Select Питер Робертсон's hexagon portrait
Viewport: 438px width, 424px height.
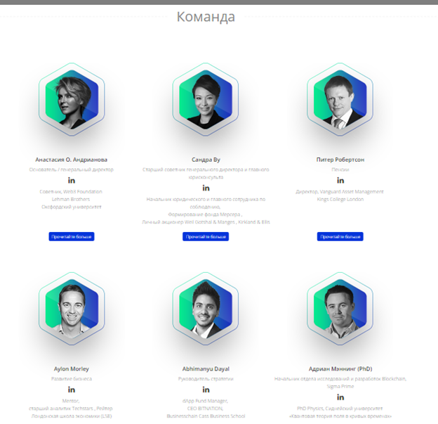tap(340, 99)
